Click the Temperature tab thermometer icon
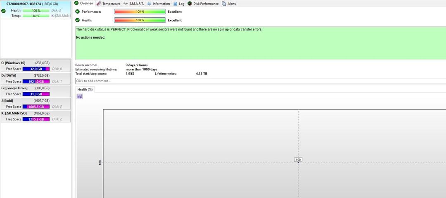 [99, 3]
